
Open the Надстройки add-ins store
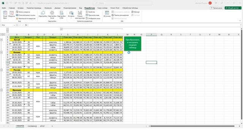click(x=43, y=14)
